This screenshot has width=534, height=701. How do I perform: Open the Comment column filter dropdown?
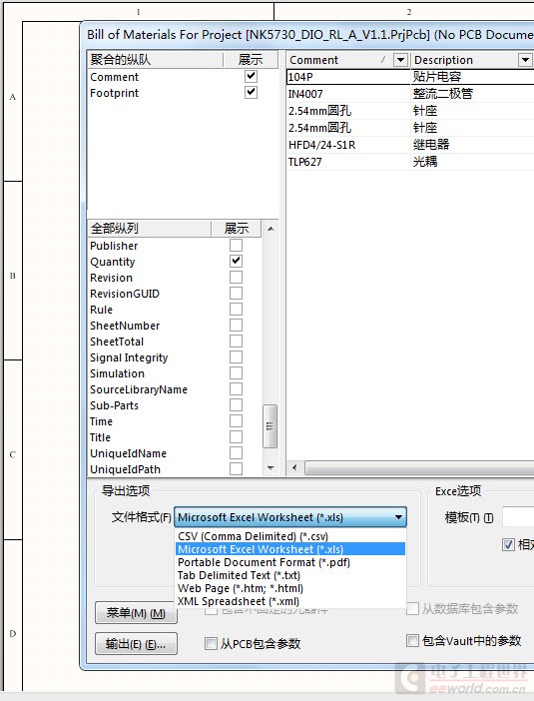pos(400,60)
